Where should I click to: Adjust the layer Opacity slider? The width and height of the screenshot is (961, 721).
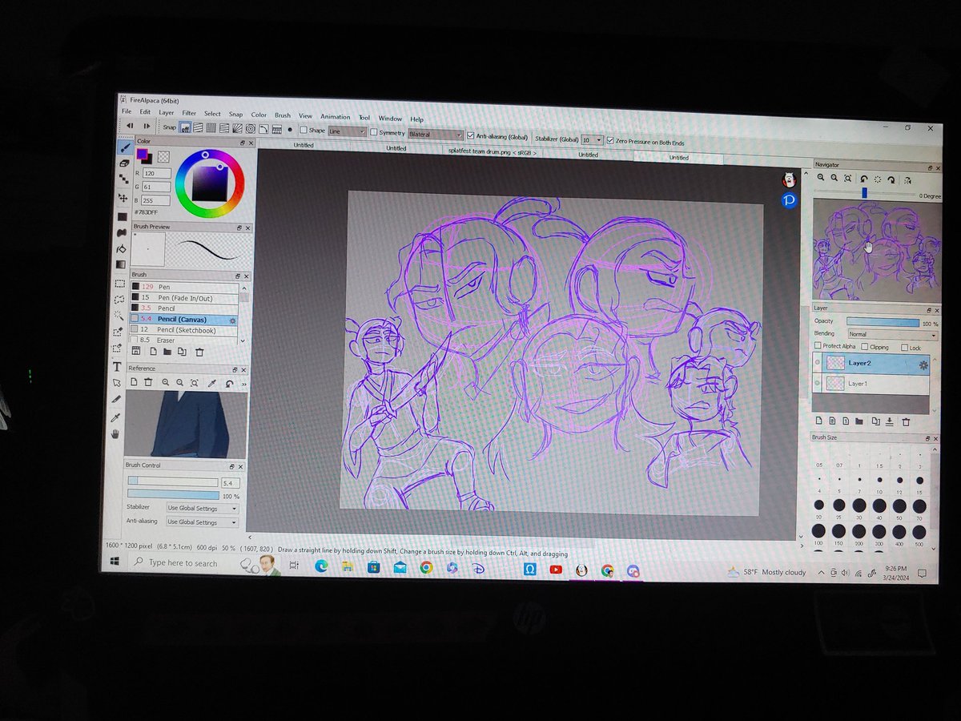882,322
